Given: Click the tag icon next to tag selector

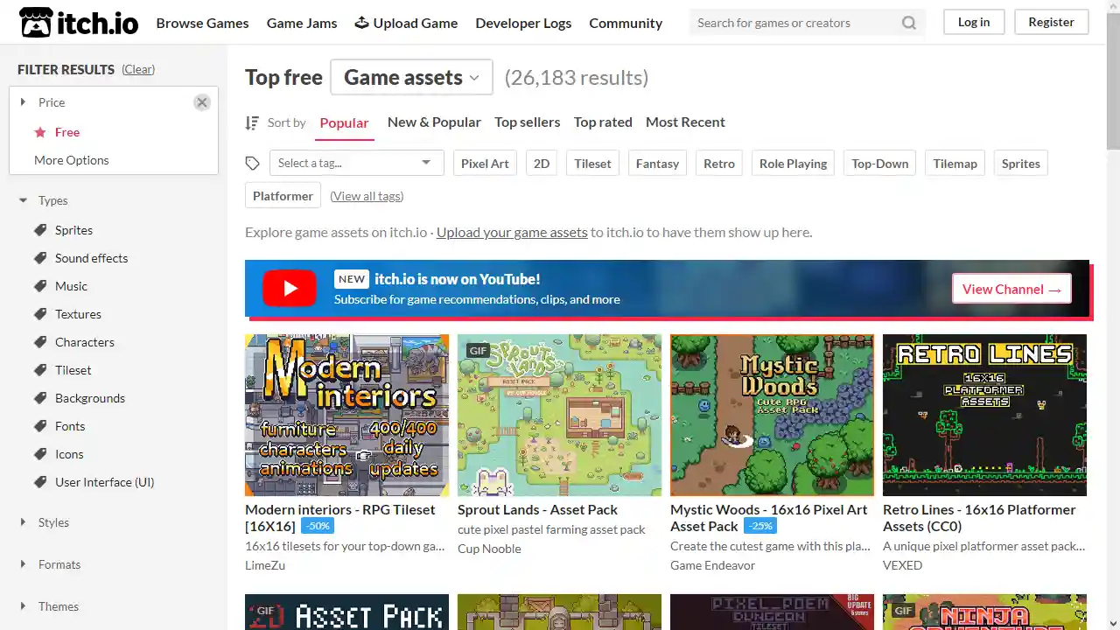Looking at the screenshot, I should tap(253, 163).
